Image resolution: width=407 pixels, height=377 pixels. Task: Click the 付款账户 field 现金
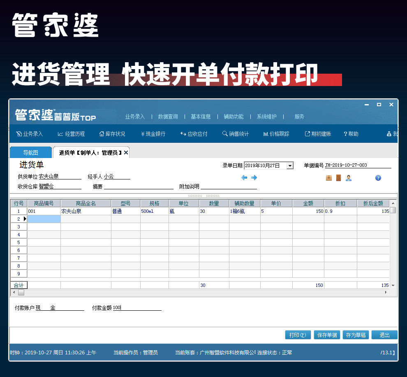pos(60,307)
